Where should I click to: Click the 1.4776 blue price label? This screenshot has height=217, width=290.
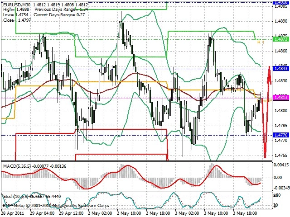(x=281, y=135)
